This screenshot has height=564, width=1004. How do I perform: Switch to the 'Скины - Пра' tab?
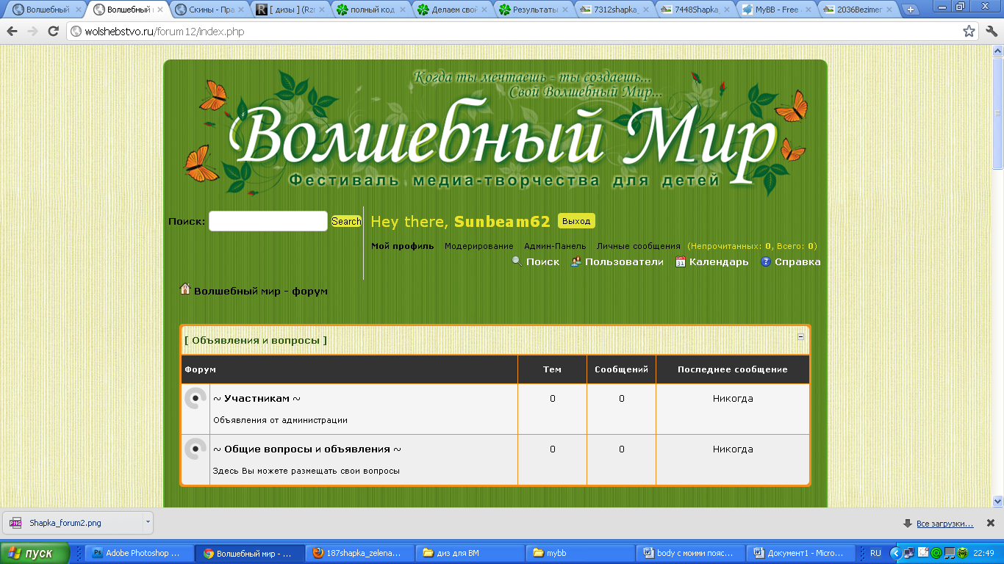[x=209, y=10]
